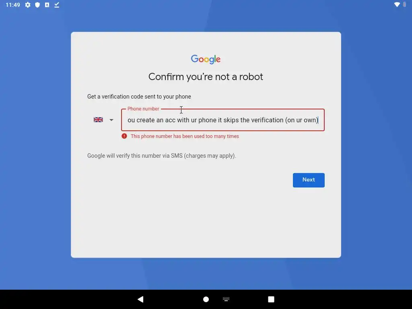Click the red error exclamation icon
This screenshot has width=412, height=309.
coord(124,136)
